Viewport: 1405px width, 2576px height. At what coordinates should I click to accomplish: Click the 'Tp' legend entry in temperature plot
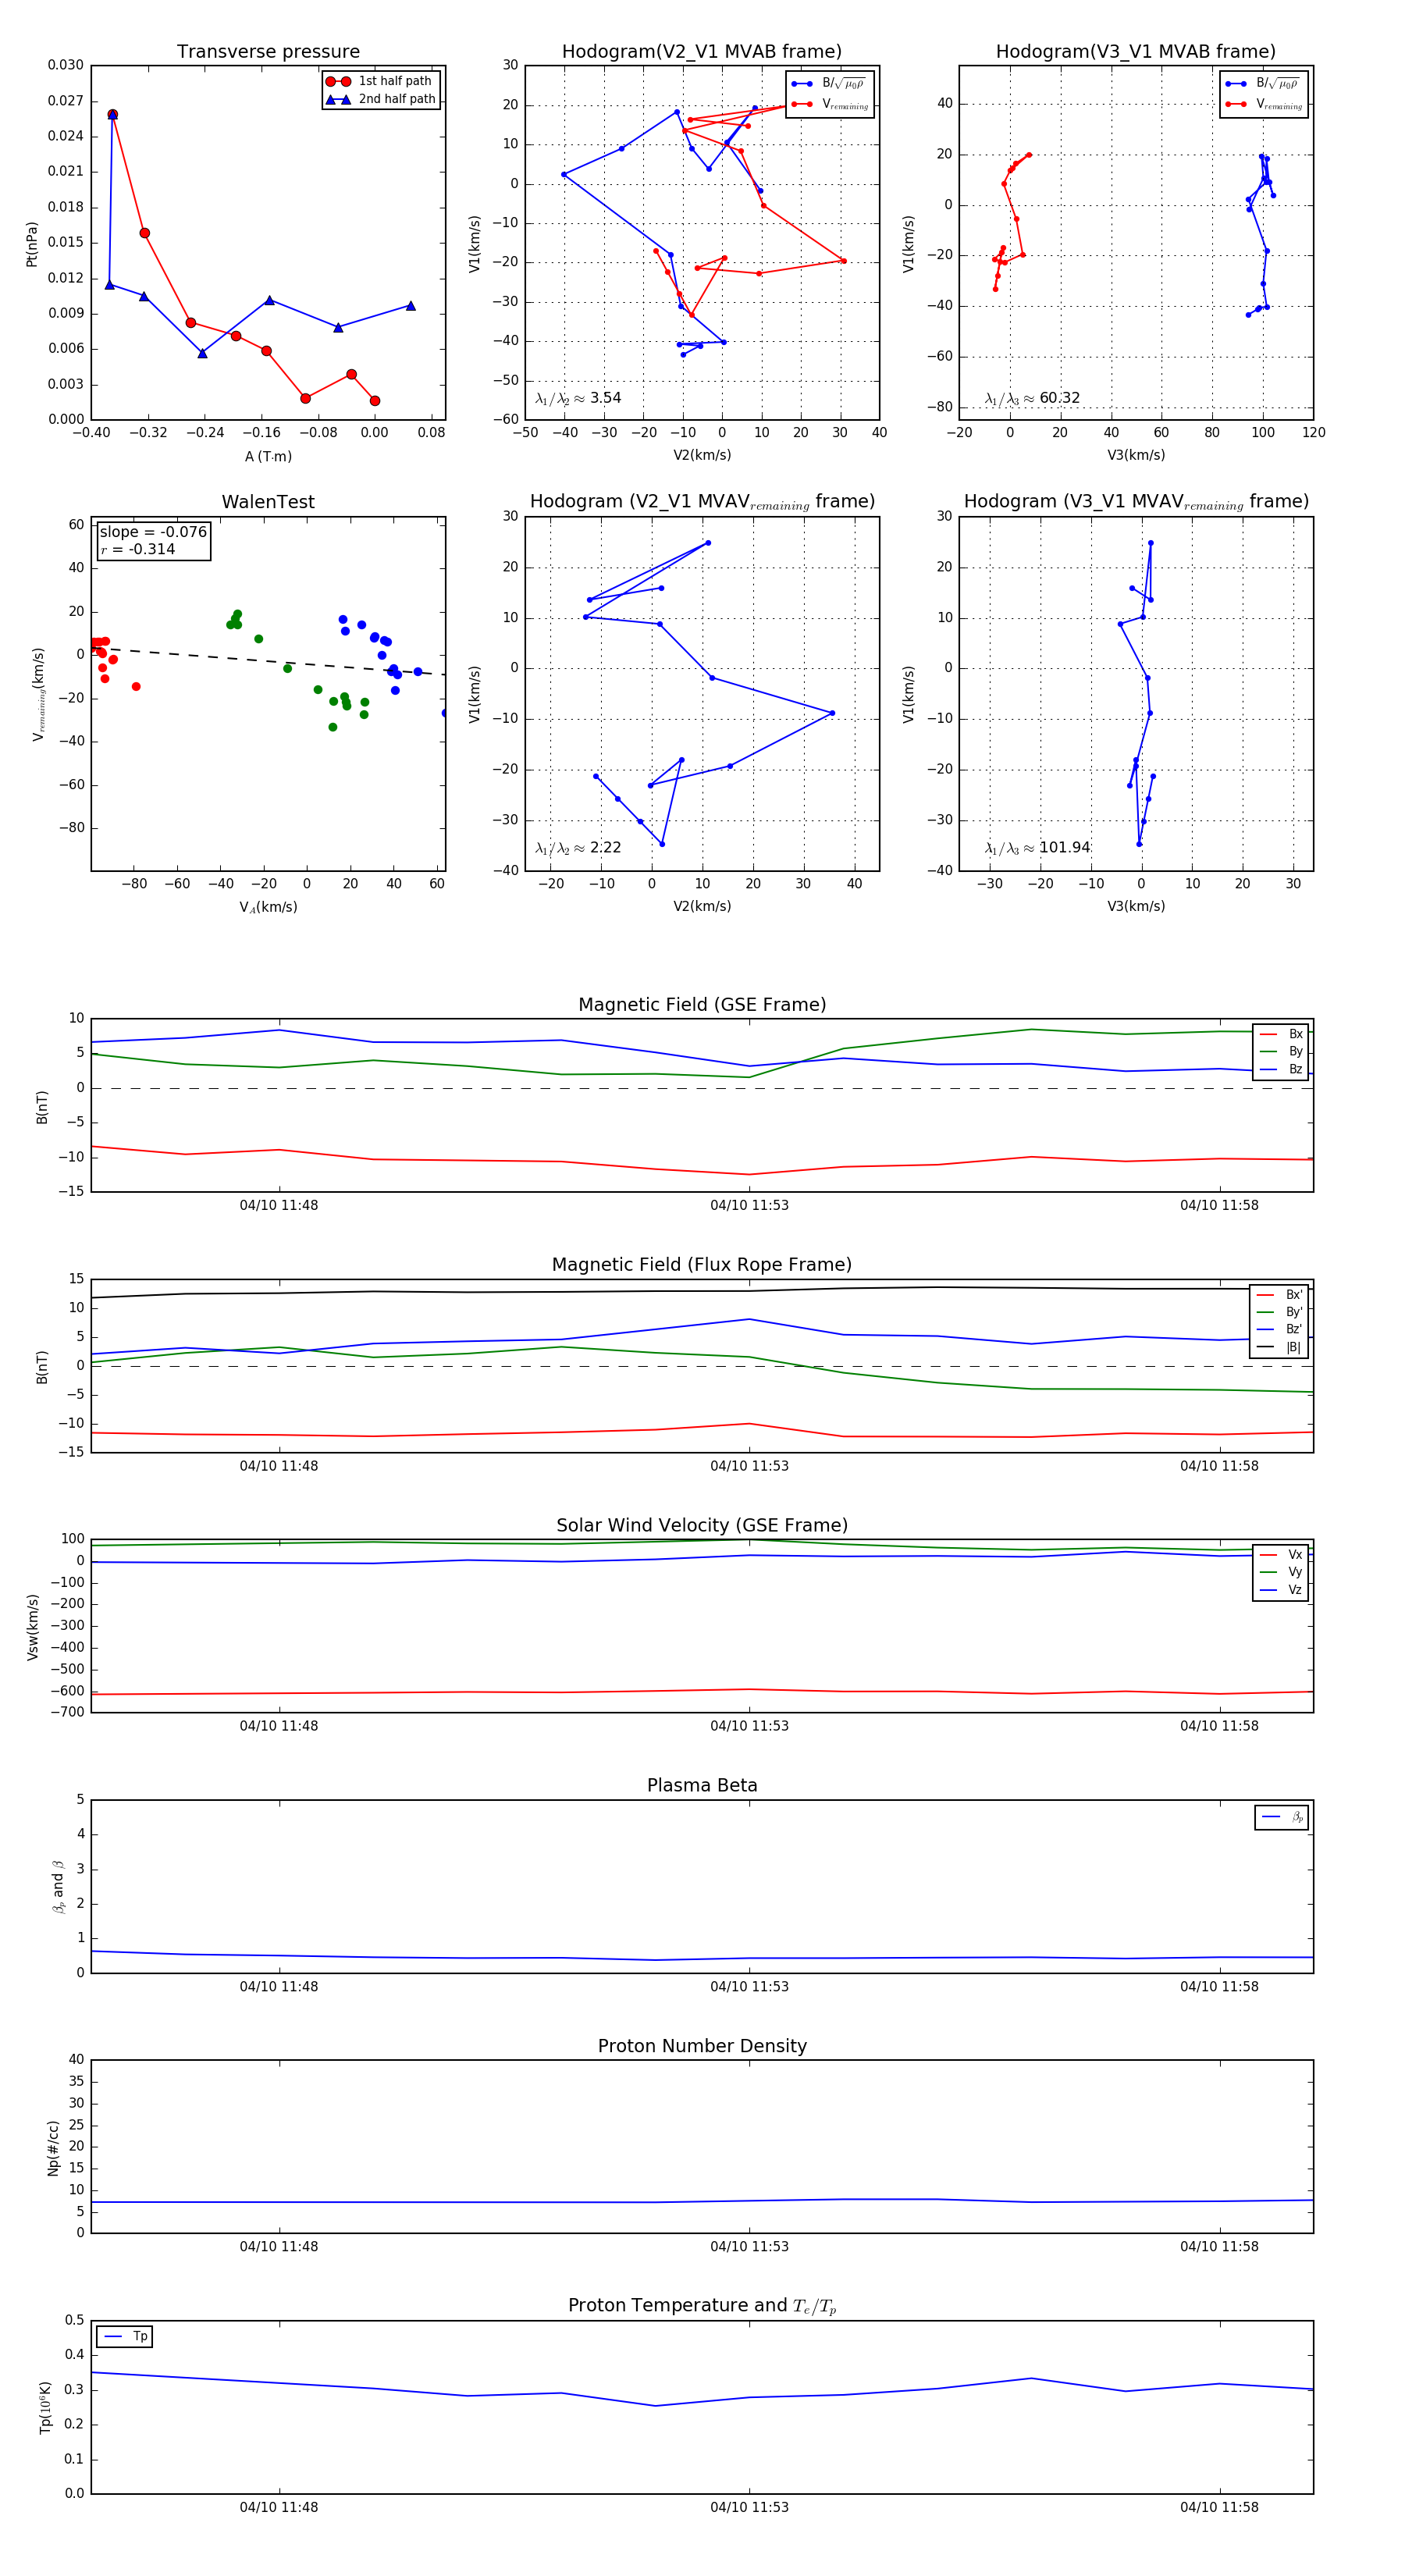pos(125,2337)
